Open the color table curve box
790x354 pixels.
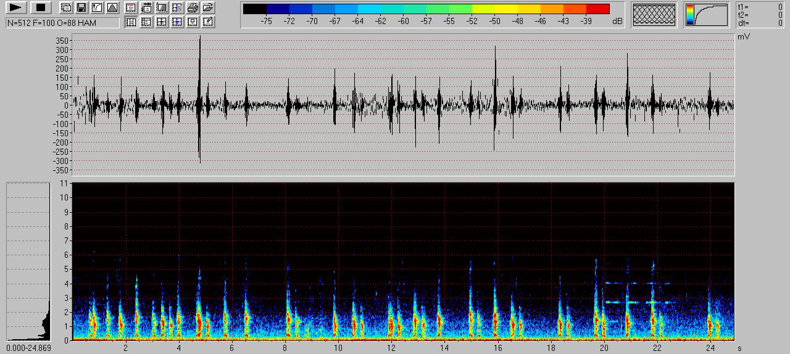(x=707, y=15)
